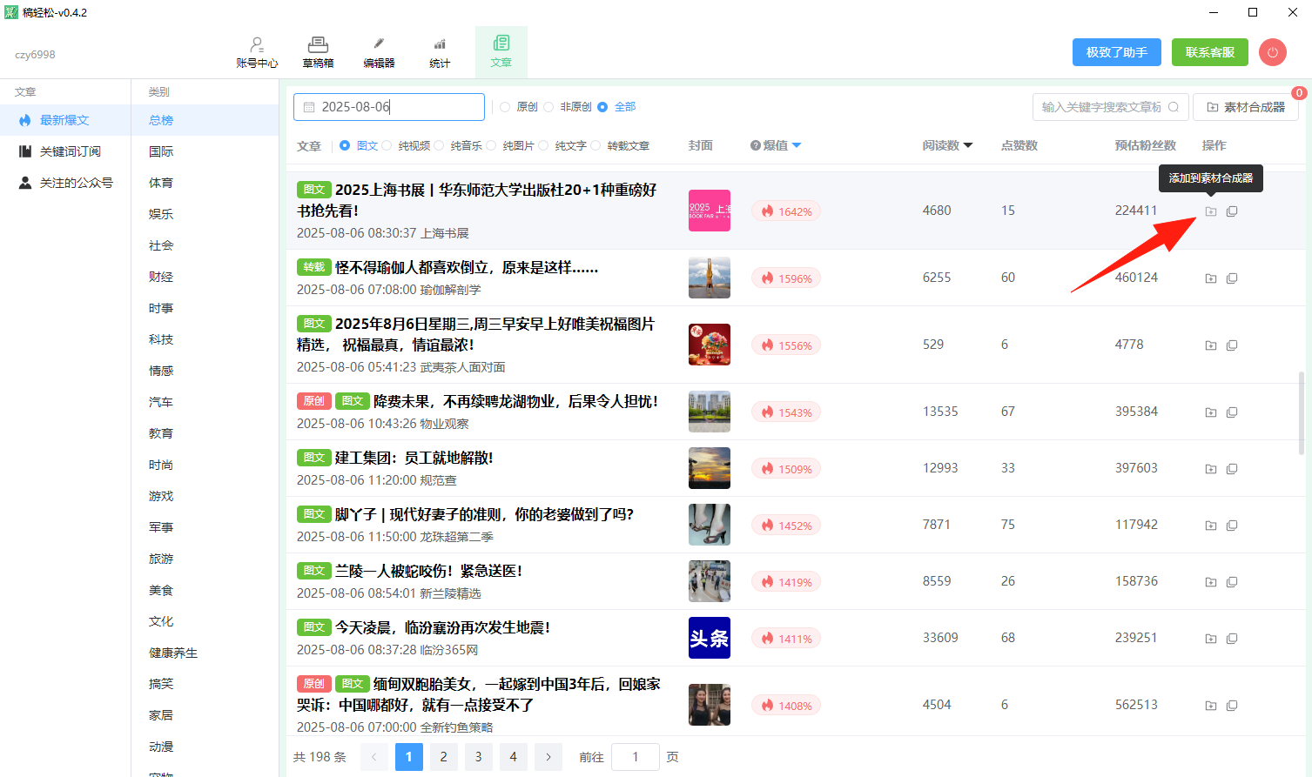Select the 科技 category
Viewport: 1312px width, 777px height.
tap(161, 339)
